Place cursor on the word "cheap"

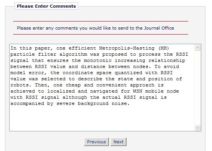pos(73,85)
